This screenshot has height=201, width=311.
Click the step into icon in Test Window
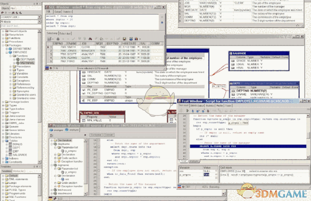tap(192, 111)
